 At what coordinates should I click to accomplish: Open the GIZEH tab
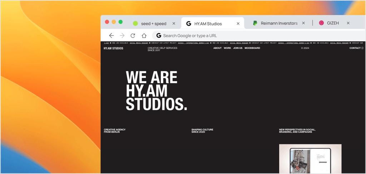pos(332,23)
